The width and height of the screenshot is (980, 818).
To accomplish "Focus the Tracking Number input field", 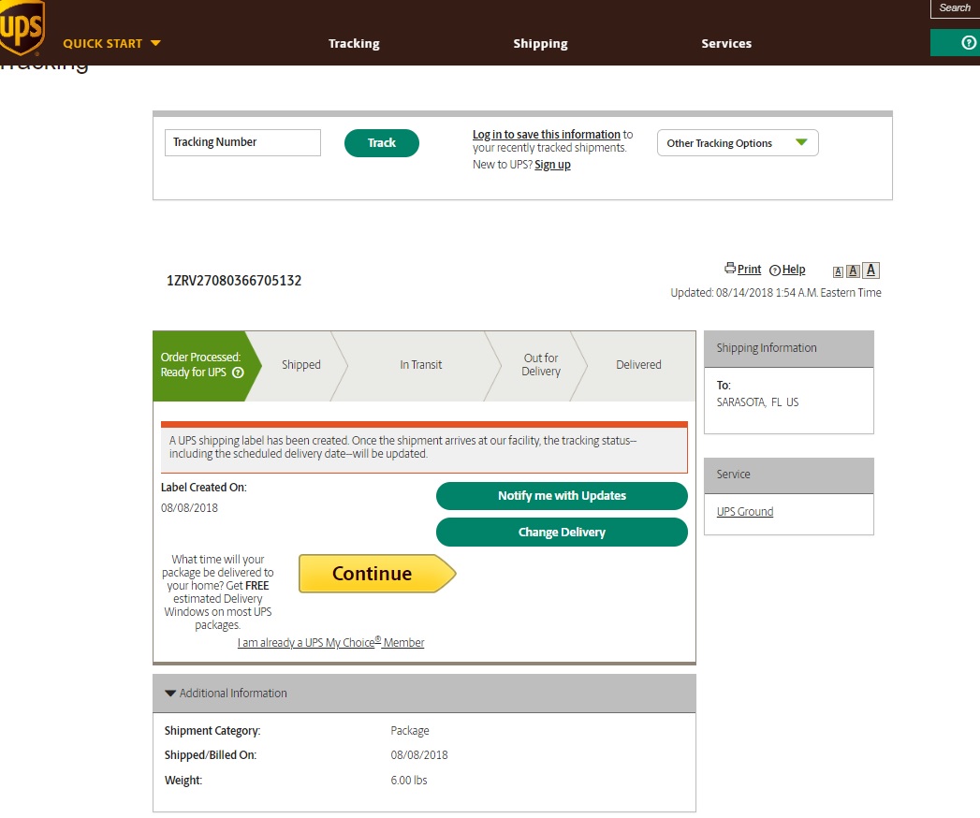I will [x=242, y=142].
